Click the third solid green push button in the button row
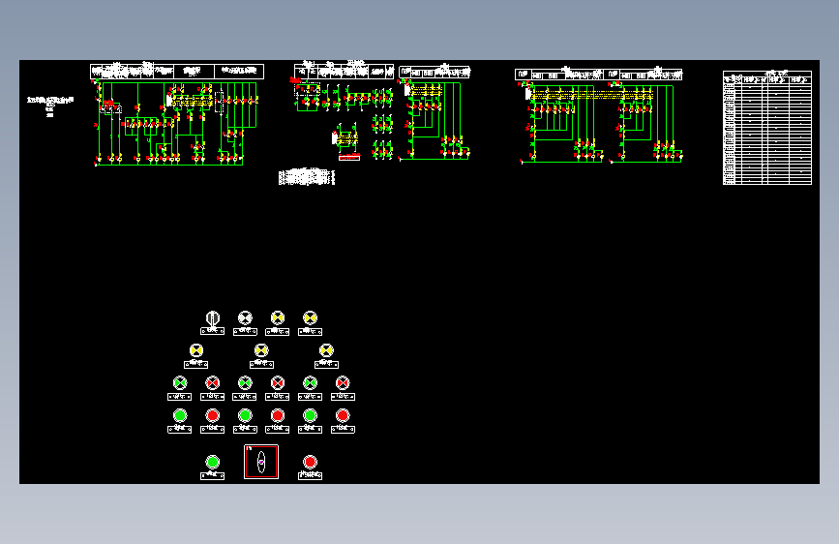 [x=310, y=415]
